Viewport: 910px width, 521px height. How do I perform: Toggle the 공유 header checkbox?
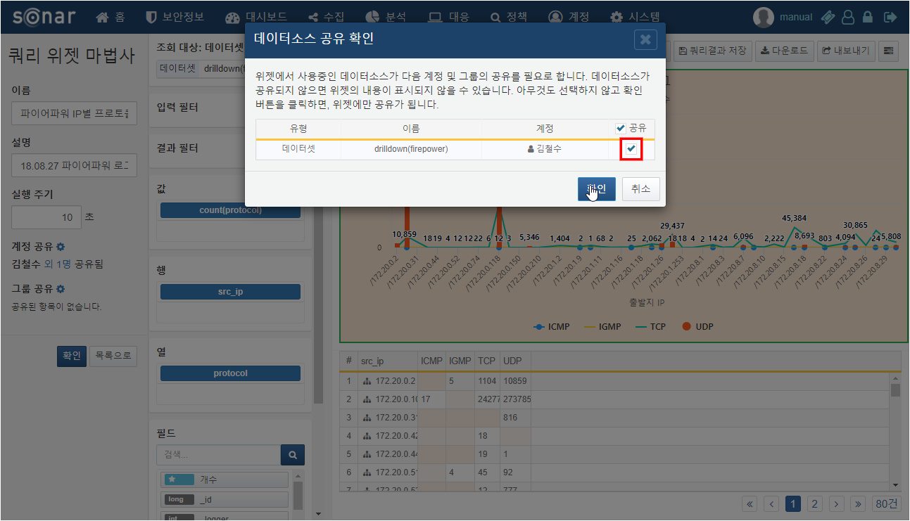(620, 129)
